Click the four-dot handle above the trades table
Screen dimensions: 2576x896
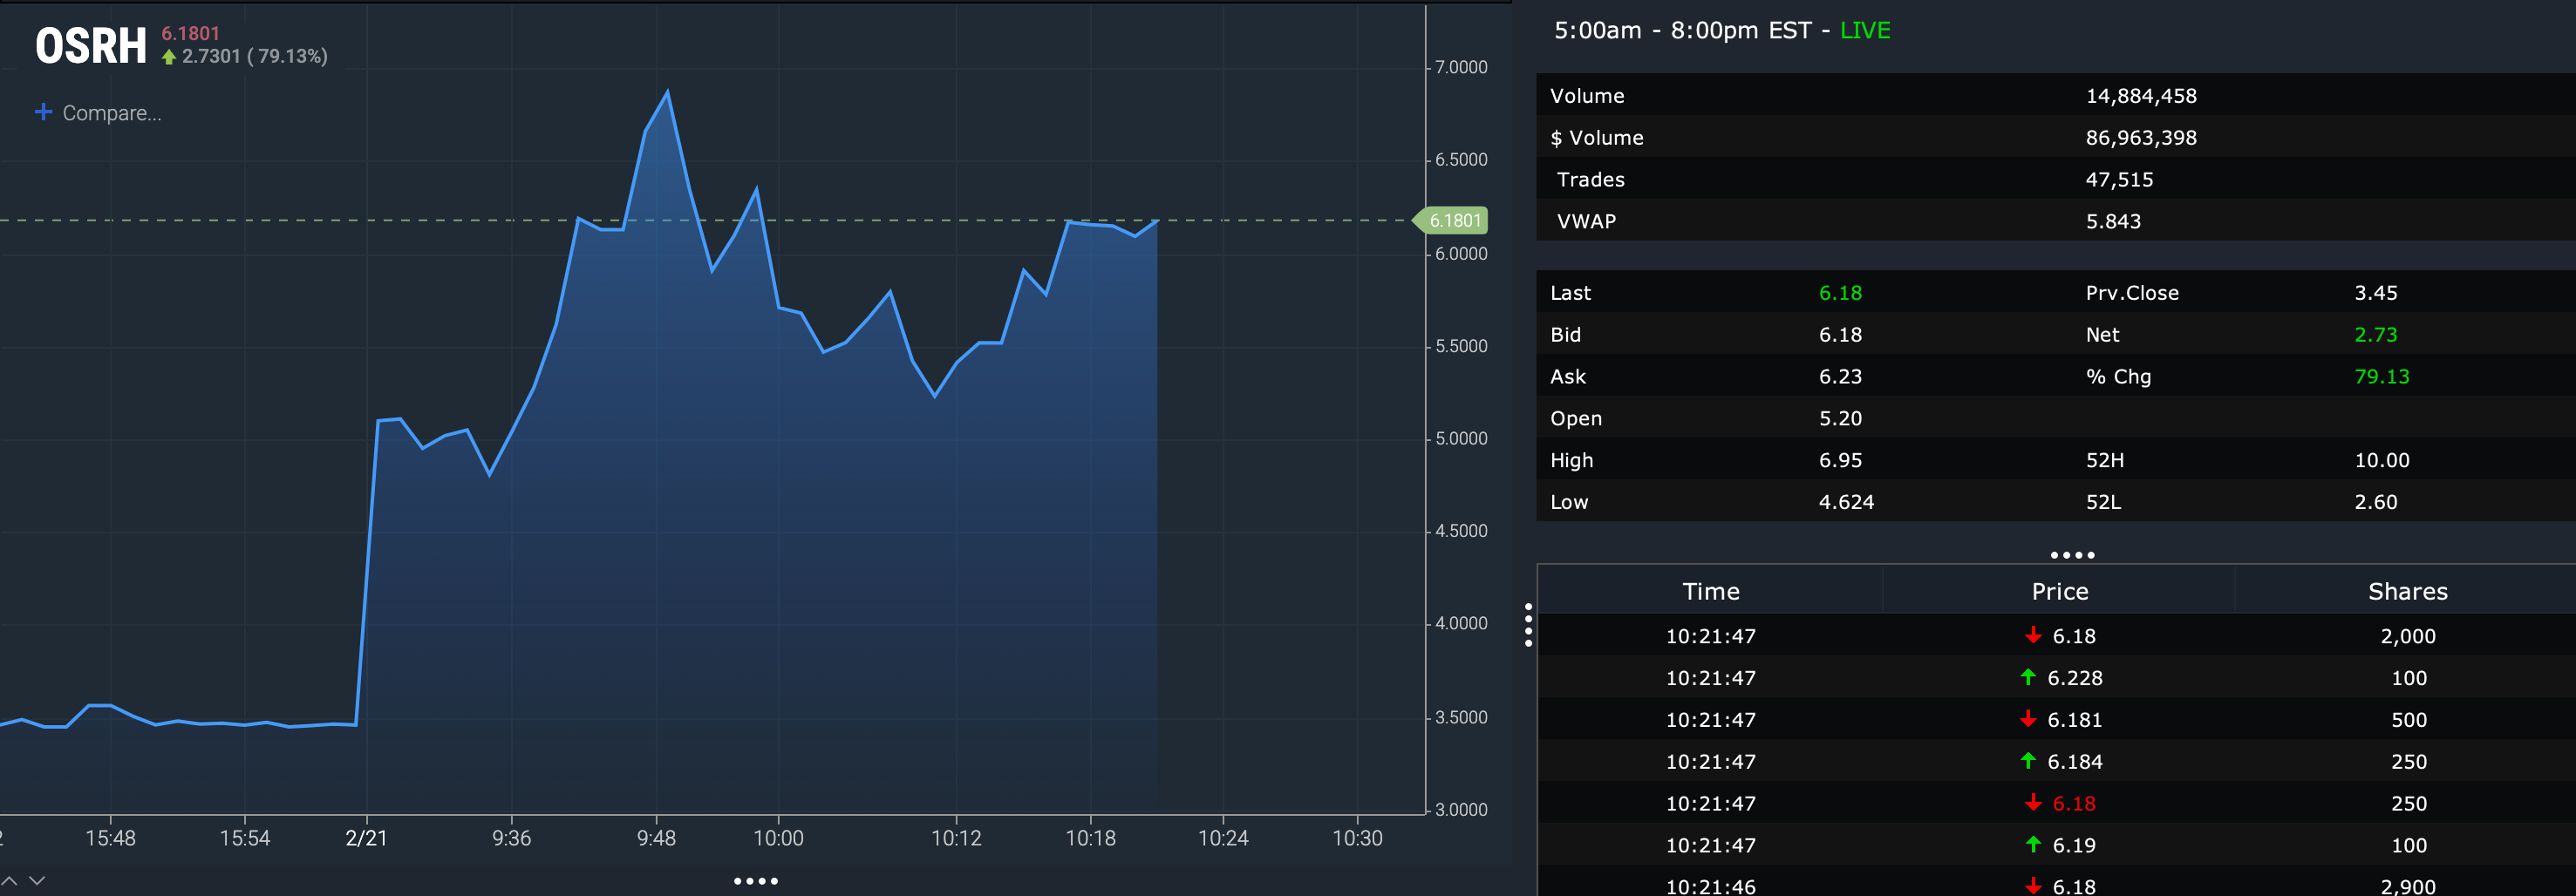click(x=2072, y=555)
